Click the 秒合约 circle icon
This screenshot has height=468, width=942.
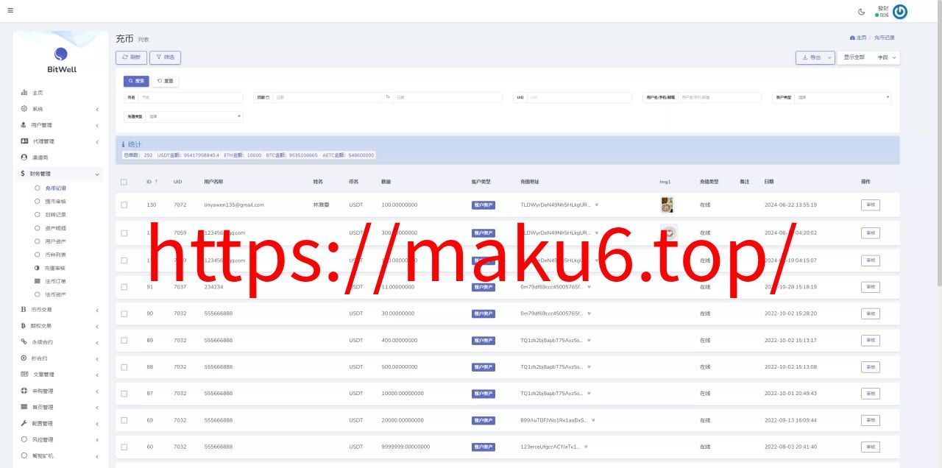pos(24,358)
